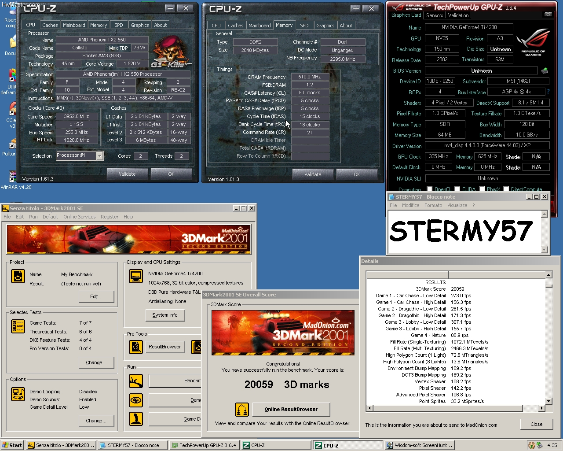Toggle the OpenCL checkbox in GPU-Z
Image resolution: width=563 pixels, height=451 pixels.
pos(430,189)
